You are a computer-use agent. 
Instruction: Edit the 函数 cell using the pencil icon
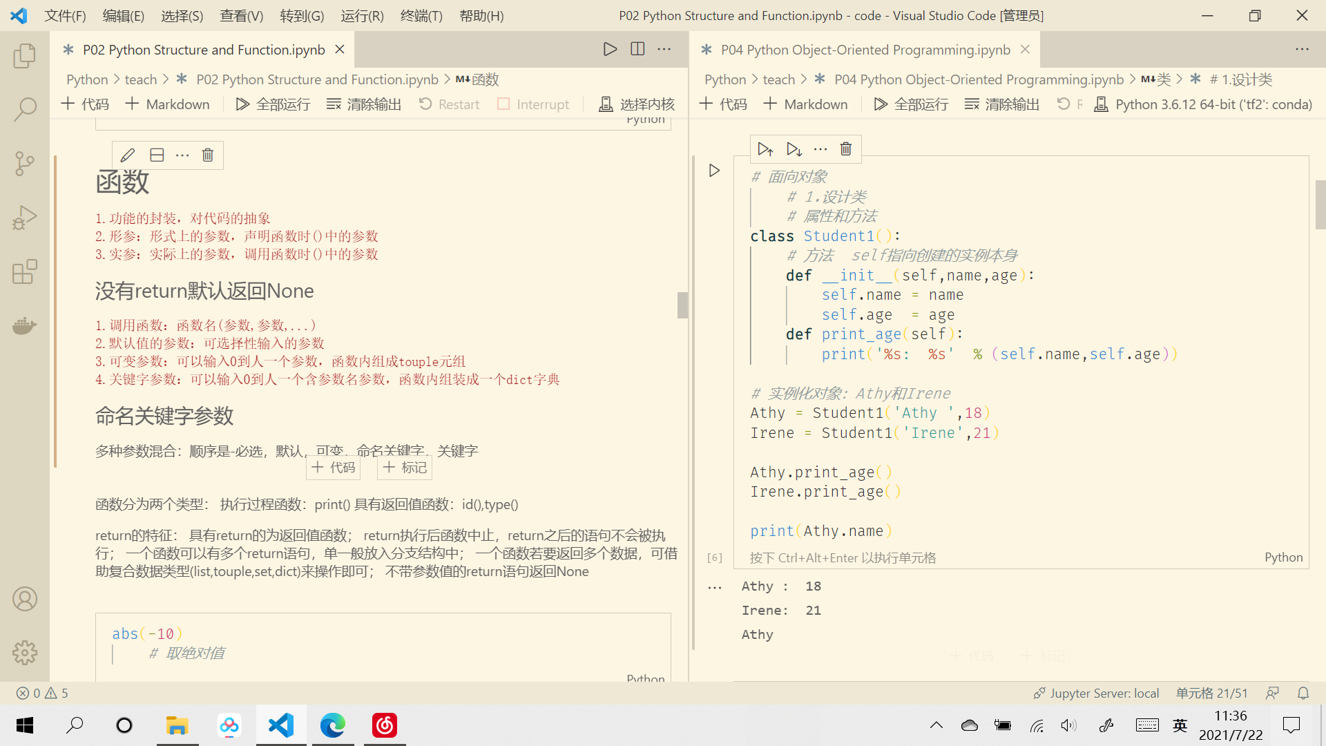tap(127, 155)
